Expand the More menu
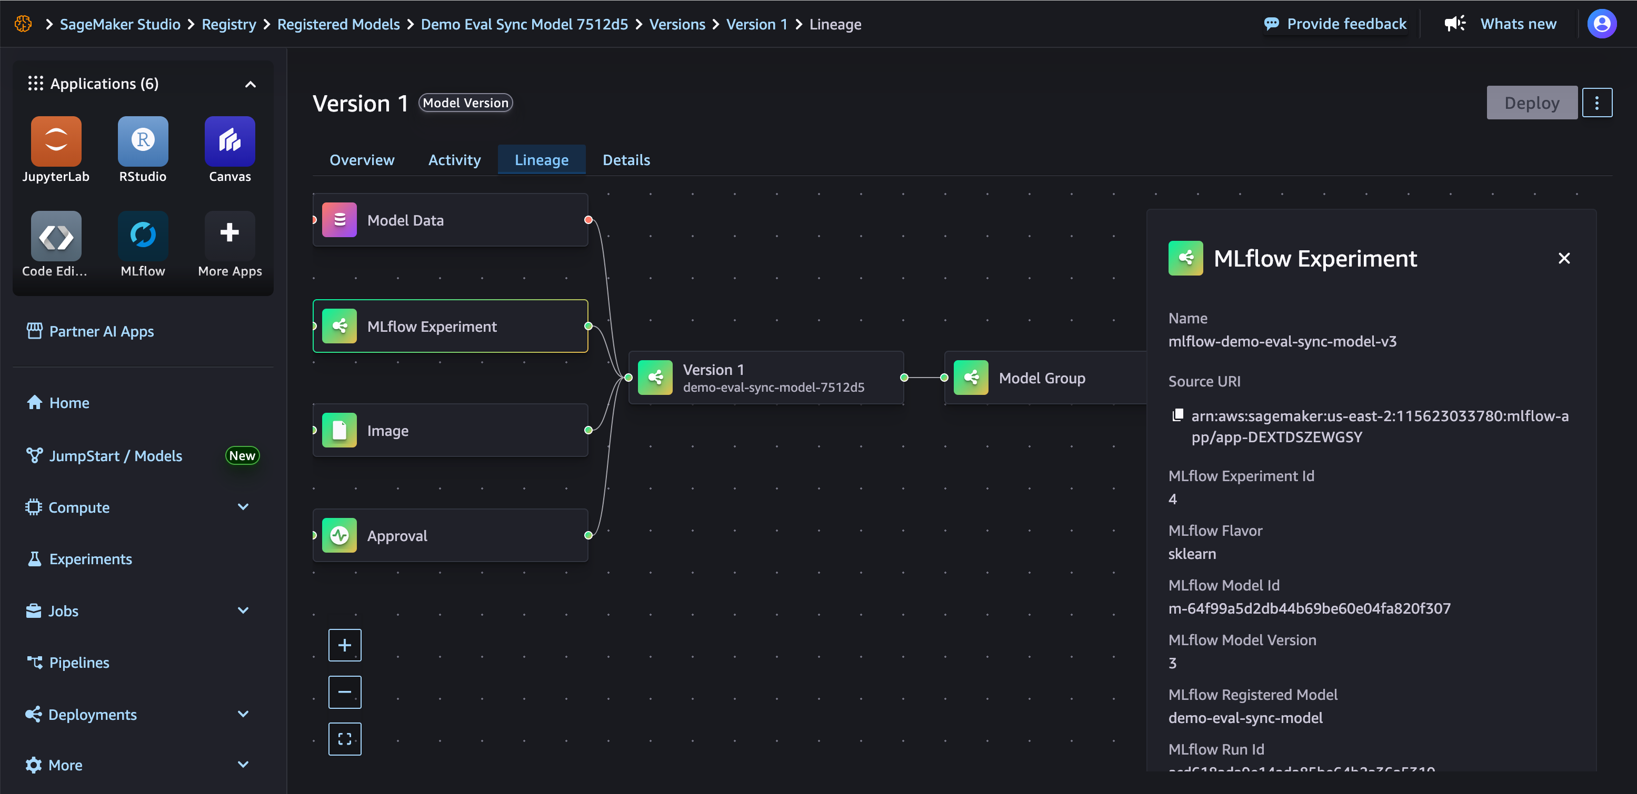Image resolution: width=1637 pixels, height=794 pixels. pos(243,764)
